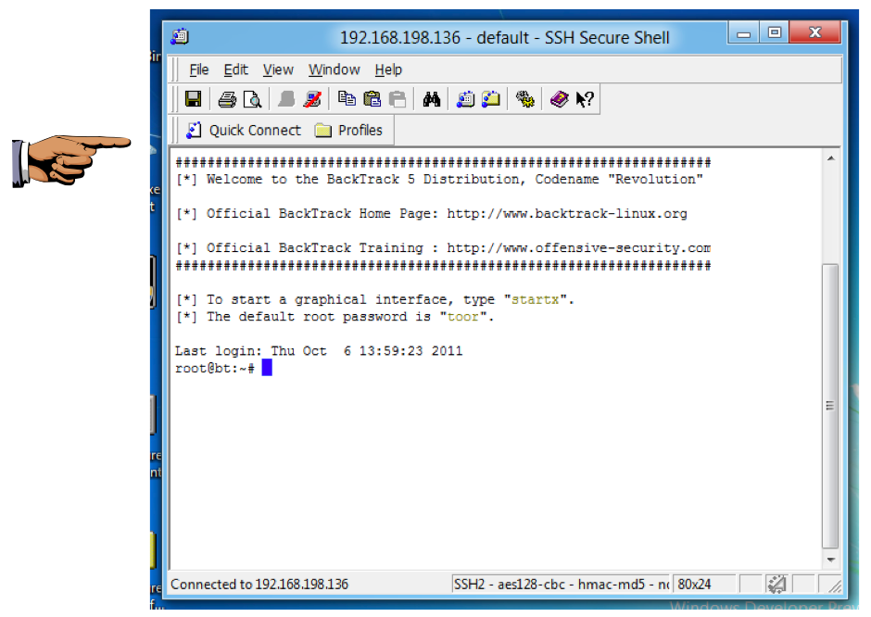Open the Help menu

388,70
